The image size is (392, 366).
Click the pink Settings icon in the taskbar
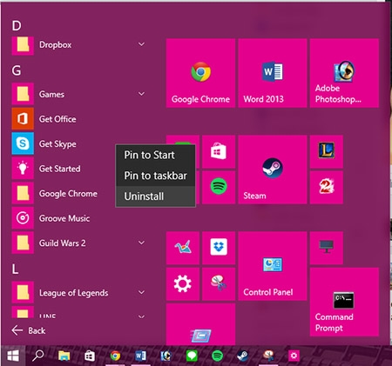(294, 356)
